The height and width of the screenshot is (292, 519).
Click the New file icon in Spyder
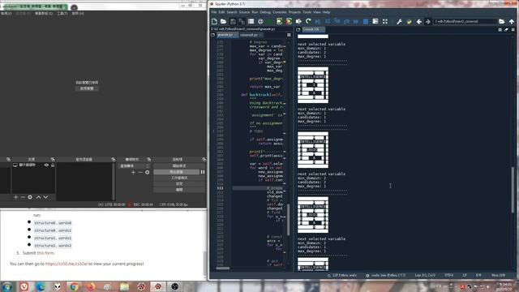point(214,22)
